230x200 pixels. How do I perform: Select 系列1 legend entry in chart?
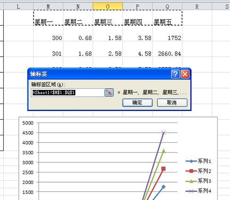click(198, 161)
